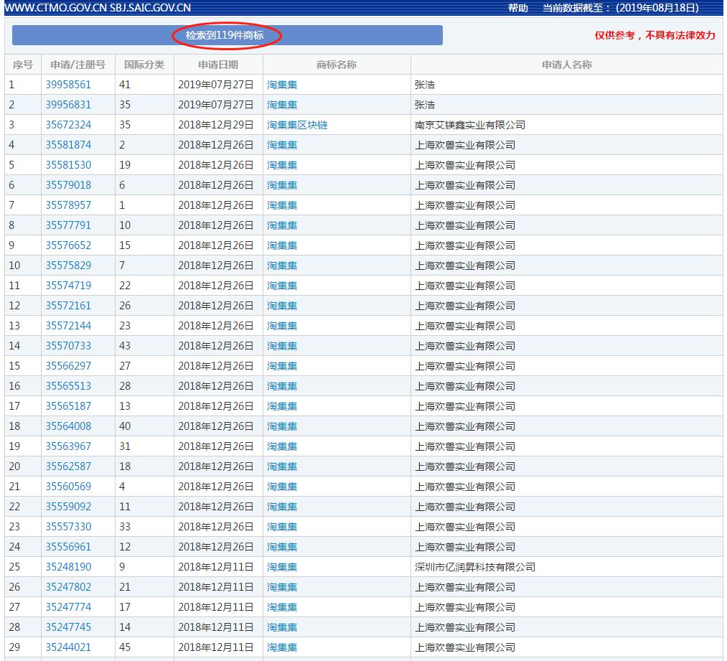Open 淘集集 trademark name in row 29
The image size is (727, 661).
(x=282, y=647)
